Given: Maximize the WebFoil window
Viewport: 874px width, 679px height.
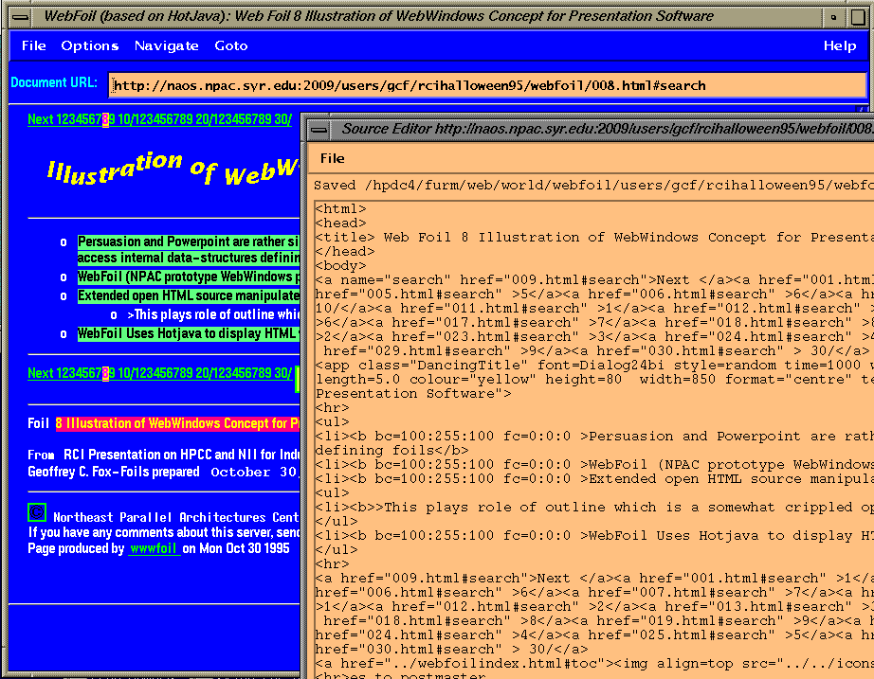Looking at the screenshot, I should pos(858,17).
